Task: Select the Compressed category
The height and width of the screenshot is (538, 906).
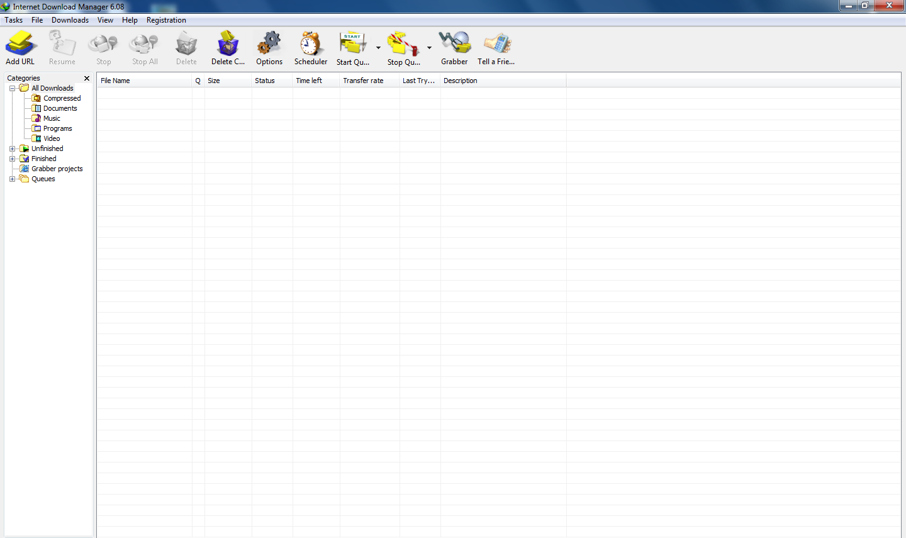Action: [x=61, y=98]
